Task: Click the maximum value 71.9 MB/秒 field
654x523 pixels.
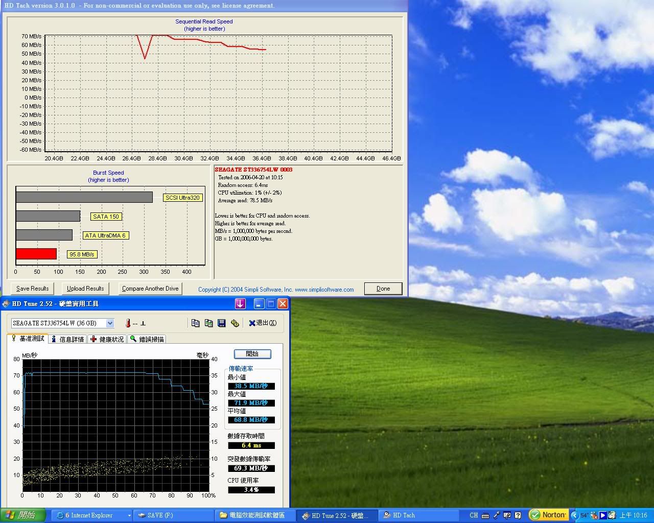Action: click(251, 403)
